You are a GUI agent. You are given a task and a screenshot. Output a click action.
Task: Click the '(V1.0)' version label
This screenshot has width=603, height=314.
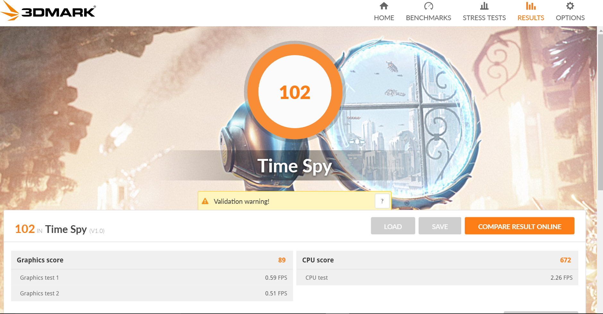pyautogui.click(x=97, y=231)
